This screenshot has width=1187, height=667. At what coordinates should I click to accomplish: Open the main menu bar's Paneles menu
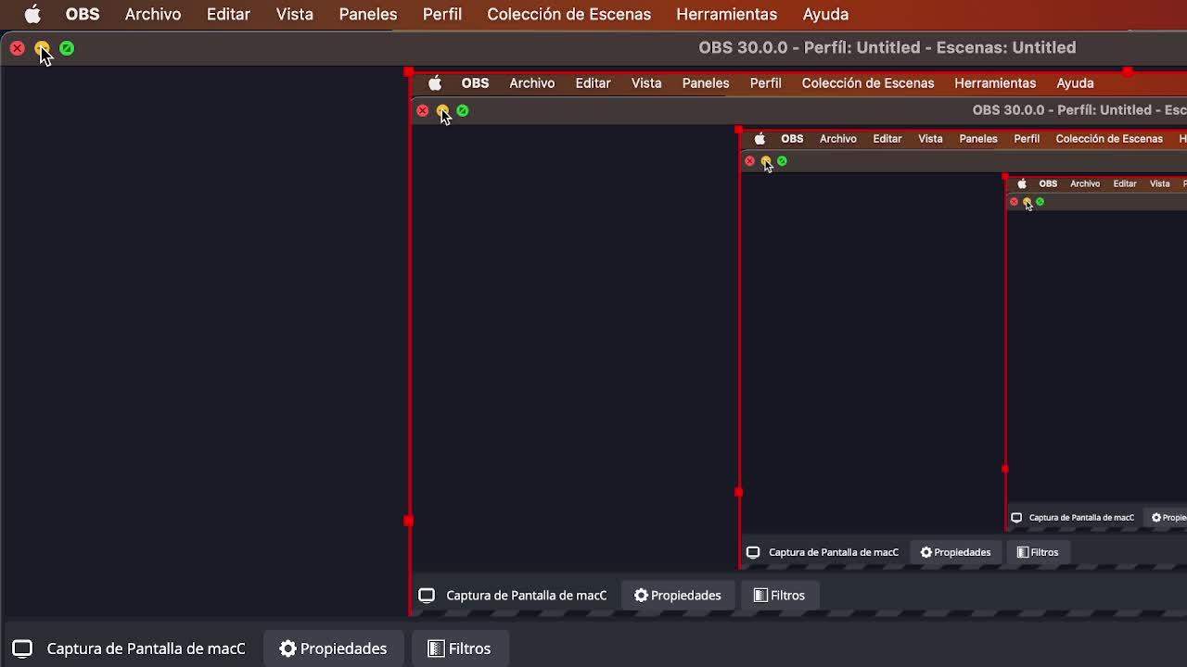[x=368, y=14]
